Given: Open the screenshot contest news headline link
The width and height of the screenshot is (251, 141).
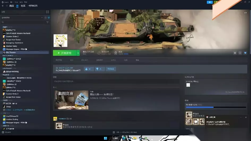Looking at the screenshot, I should tap(102, 95).
